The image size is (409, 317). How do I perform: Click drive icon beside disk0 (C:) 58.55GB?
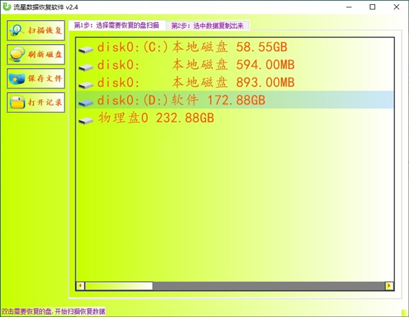(86, 50)
